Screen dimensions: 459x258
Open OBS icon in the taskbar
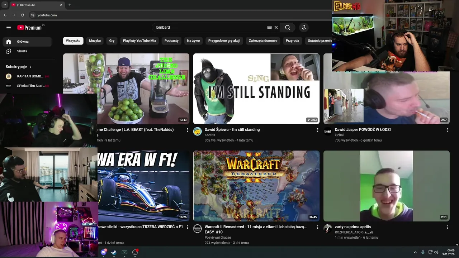[135, 252]
